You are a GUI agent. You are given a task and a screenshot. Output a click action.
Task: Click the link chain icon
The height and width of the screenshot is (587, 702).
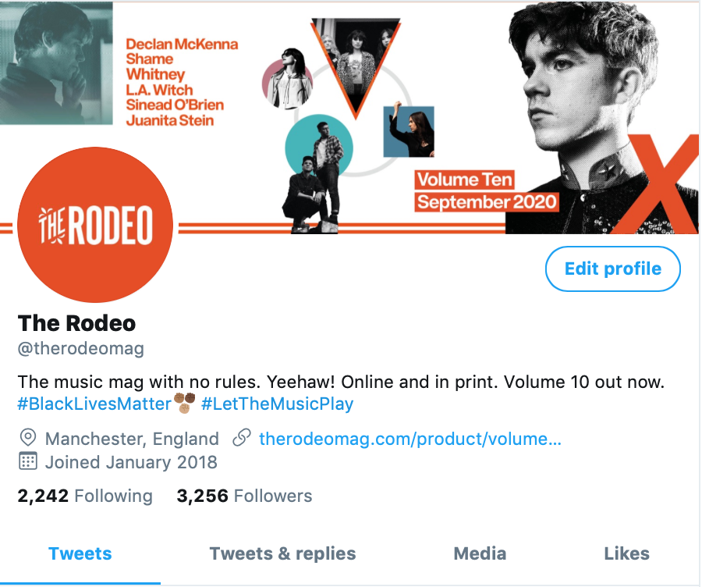pyautogui.click(x=242, y=438)
